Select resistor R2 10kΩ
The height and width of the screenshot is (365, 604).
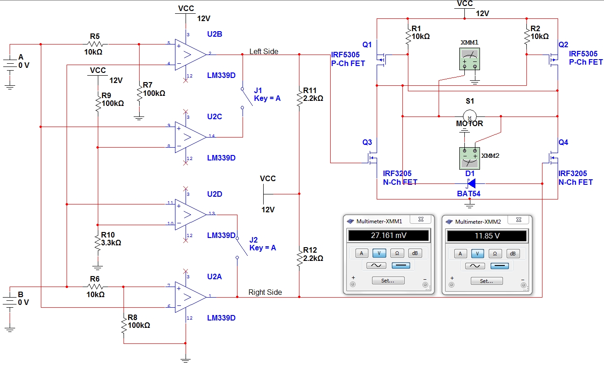click(x=526, y=36)
